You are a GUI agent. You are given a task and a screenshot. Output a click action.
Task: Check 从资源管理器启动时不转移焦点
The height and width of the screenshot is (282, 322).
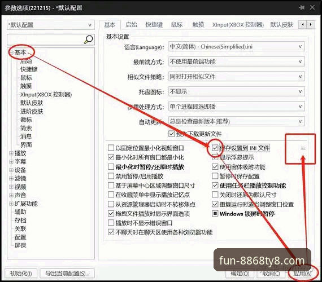click(111, 204)
